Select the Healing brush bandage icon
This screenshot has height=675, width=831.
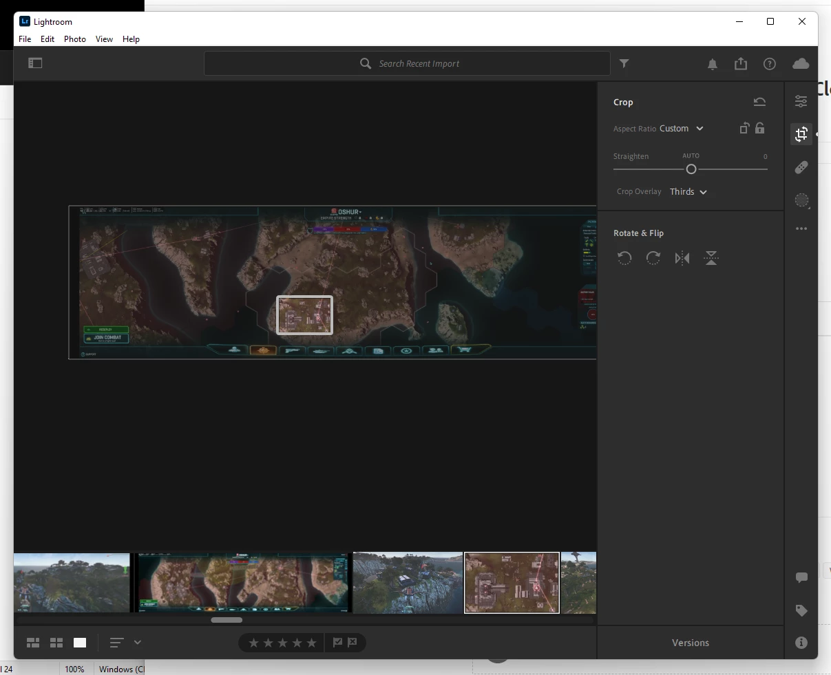[x=801, y=168]
